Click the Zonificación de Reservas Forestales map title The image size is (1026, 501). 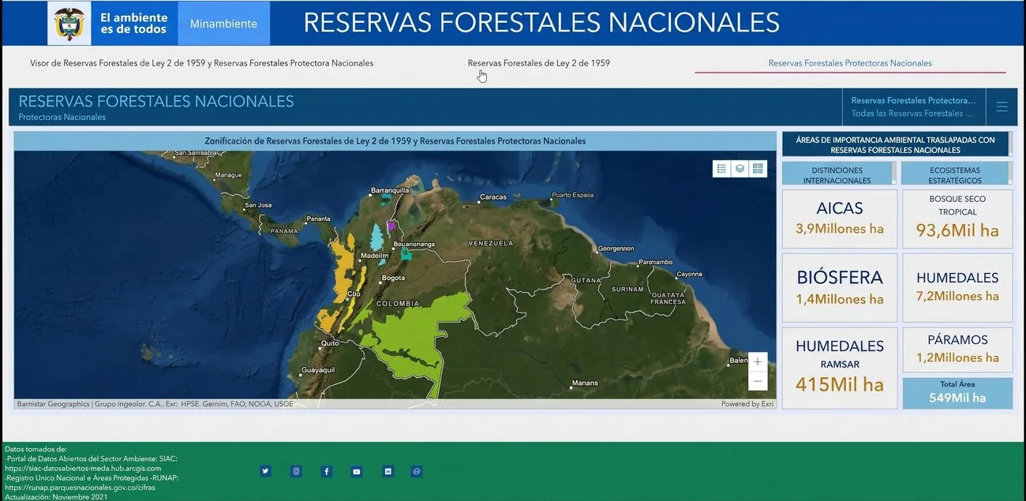(x=395, y=141)
